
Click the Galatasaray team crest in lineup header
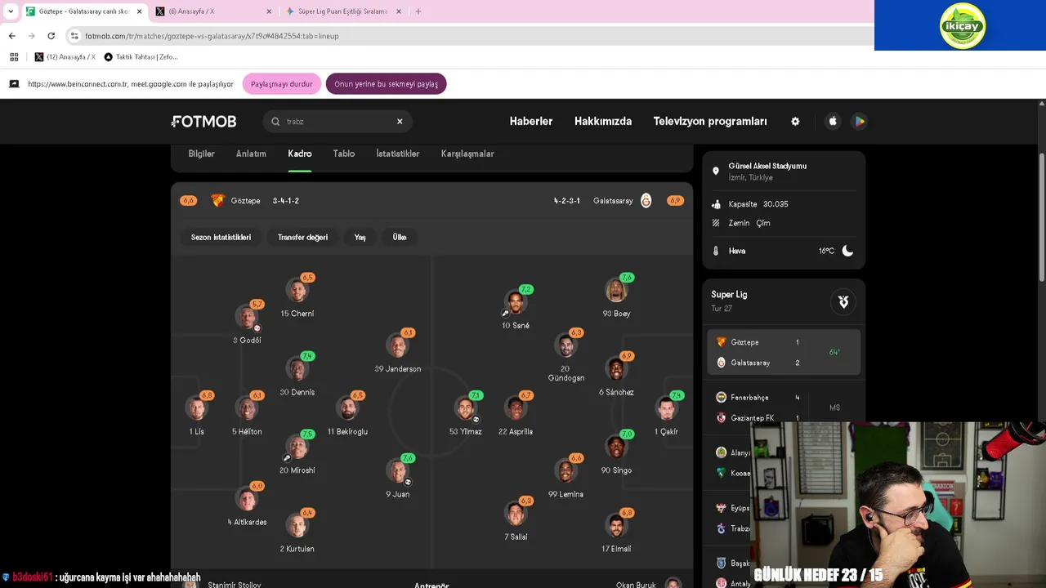(x=646, y=200)
